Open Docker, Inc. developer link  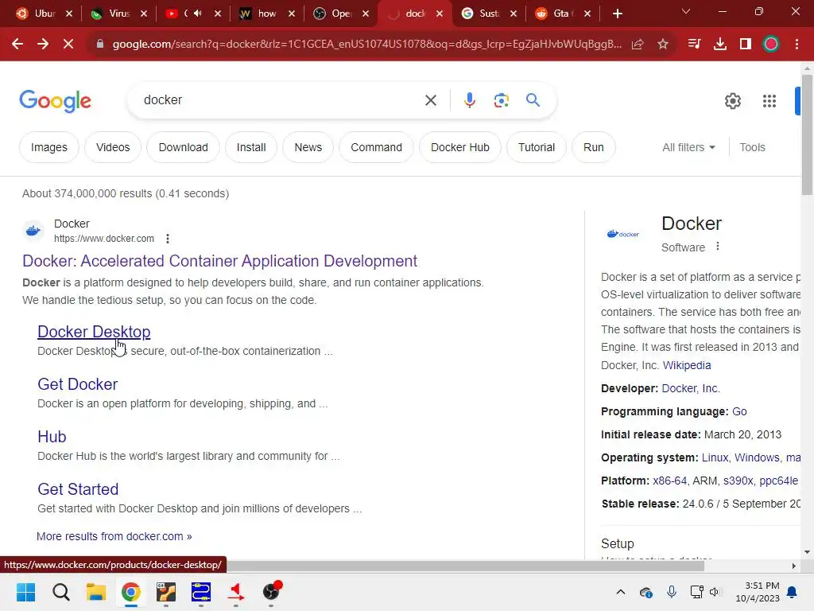click(x=691, y=388)
